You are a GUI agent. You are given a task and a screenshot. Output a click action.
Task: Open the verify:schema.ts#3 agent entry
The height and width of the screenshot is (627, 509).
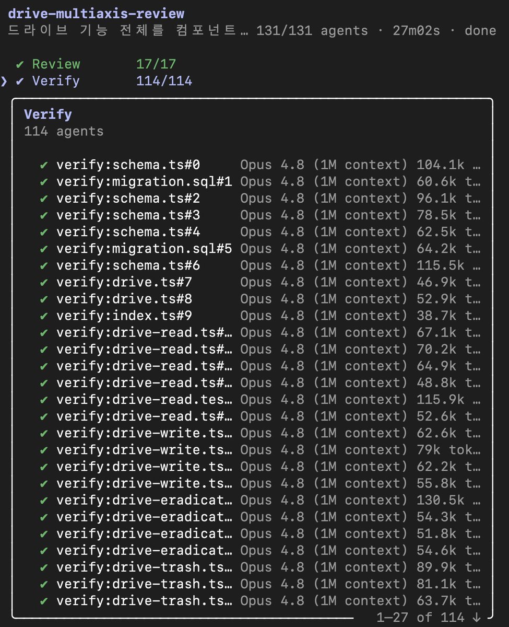pos(261,215)
